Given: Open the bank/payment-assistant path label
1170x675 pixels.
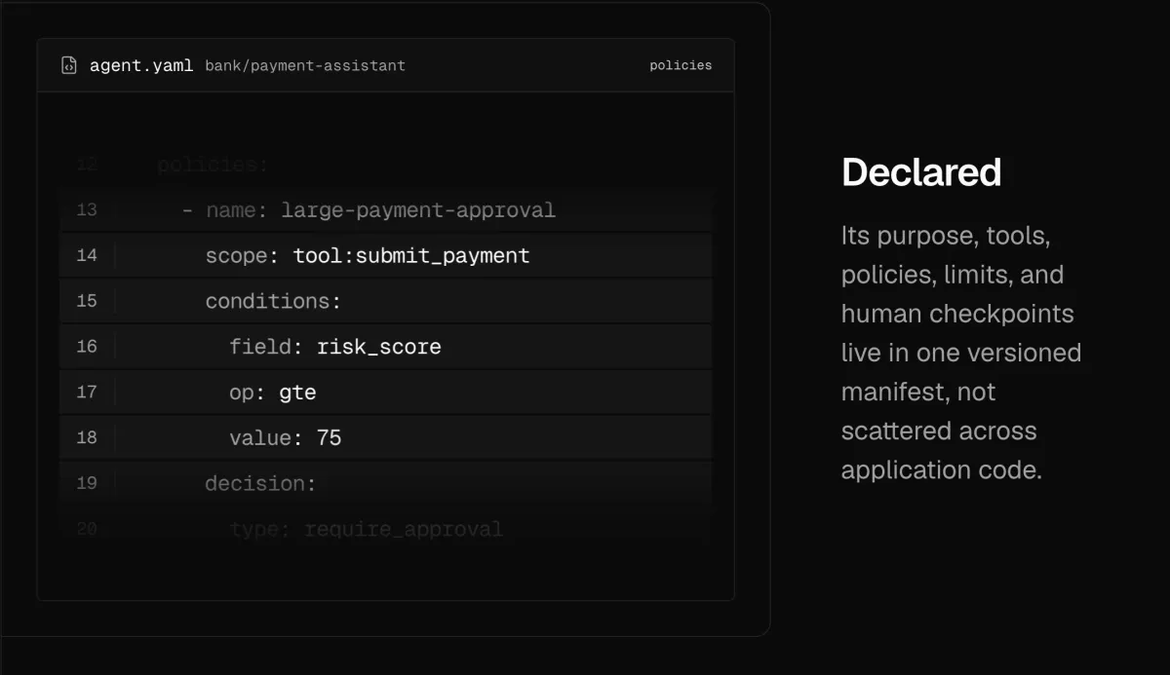Looking at the screenshot, I should point(305,66).
